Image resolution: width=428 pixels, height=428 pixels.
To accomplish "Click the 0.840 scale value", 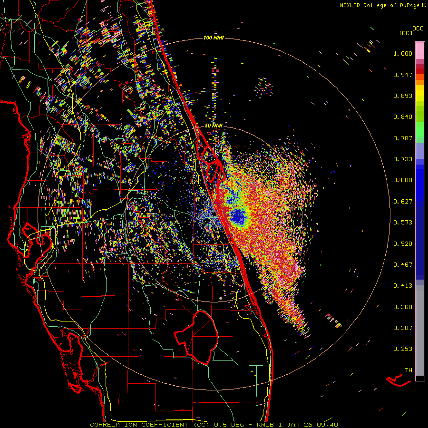I will (x=403, y=117).
